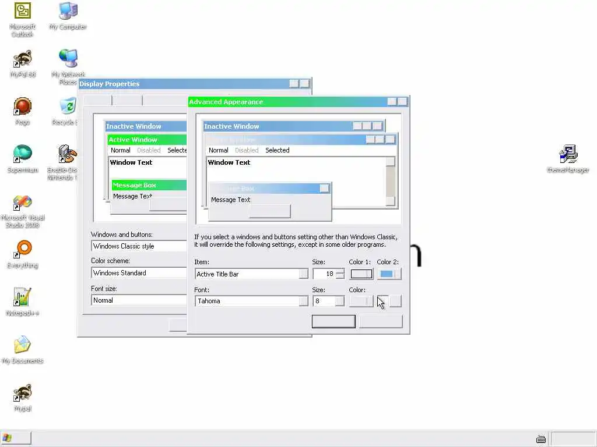Click Window Text in Display Properties preview
597x447 pixels.
131,162
